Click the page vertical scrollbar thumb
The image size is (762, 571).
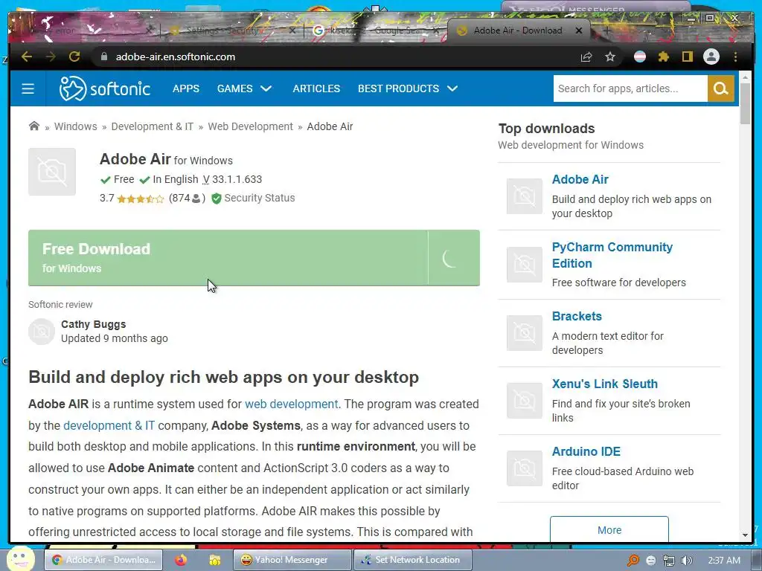click(745, 103)
